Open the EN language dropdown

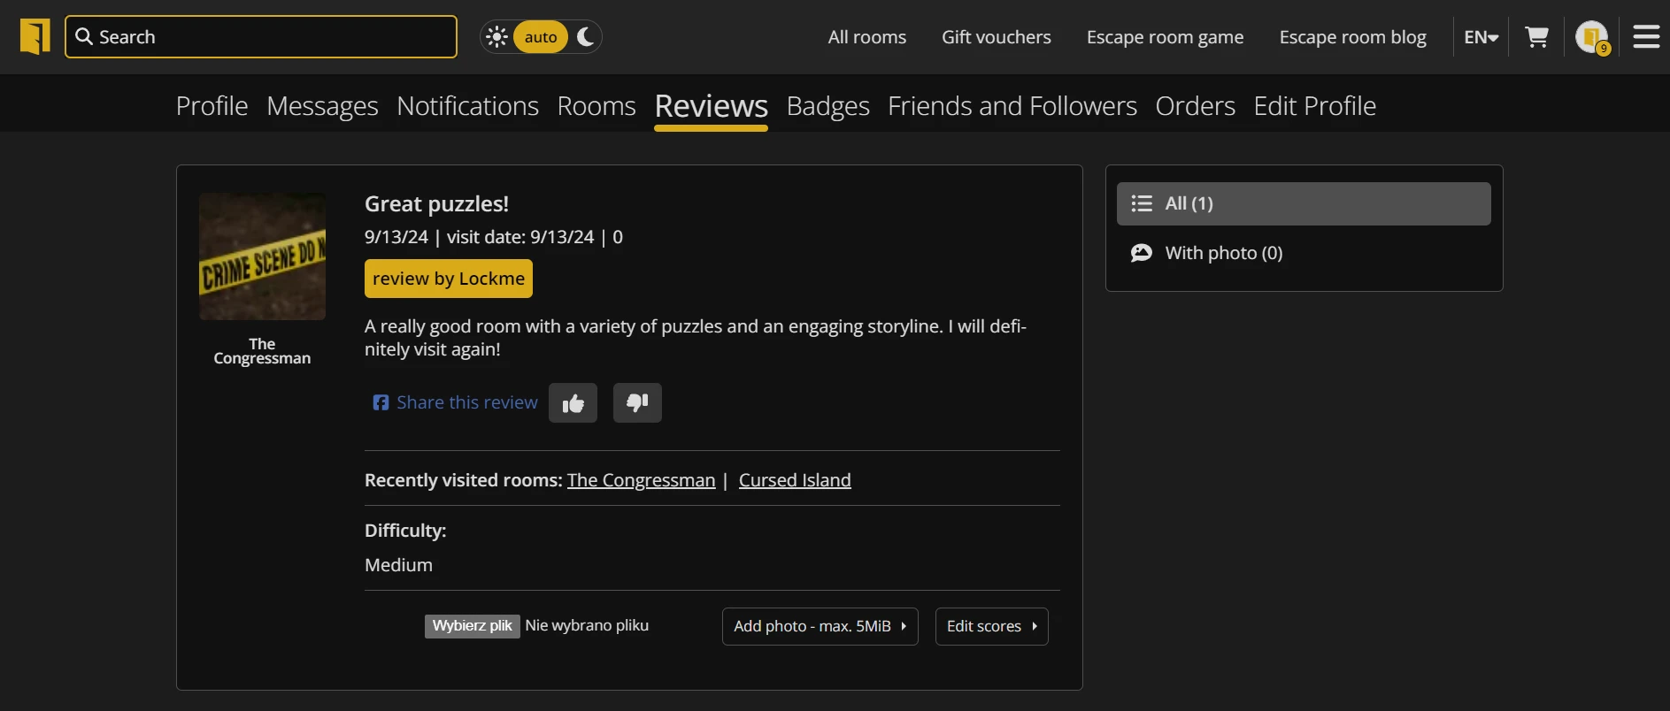point(1481,37)
